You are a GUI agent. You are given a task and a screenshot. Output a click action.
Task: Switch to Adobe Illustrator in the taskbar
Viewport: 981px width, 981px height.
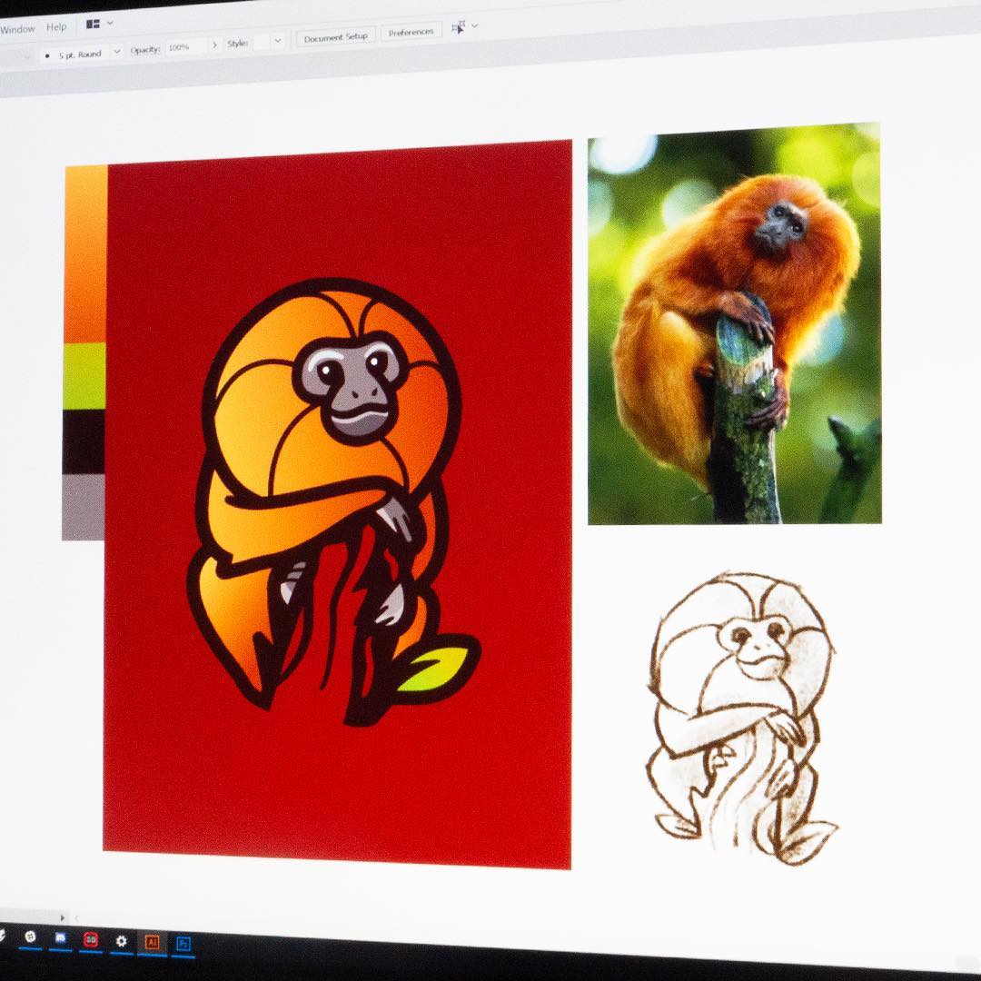(152, 942)
